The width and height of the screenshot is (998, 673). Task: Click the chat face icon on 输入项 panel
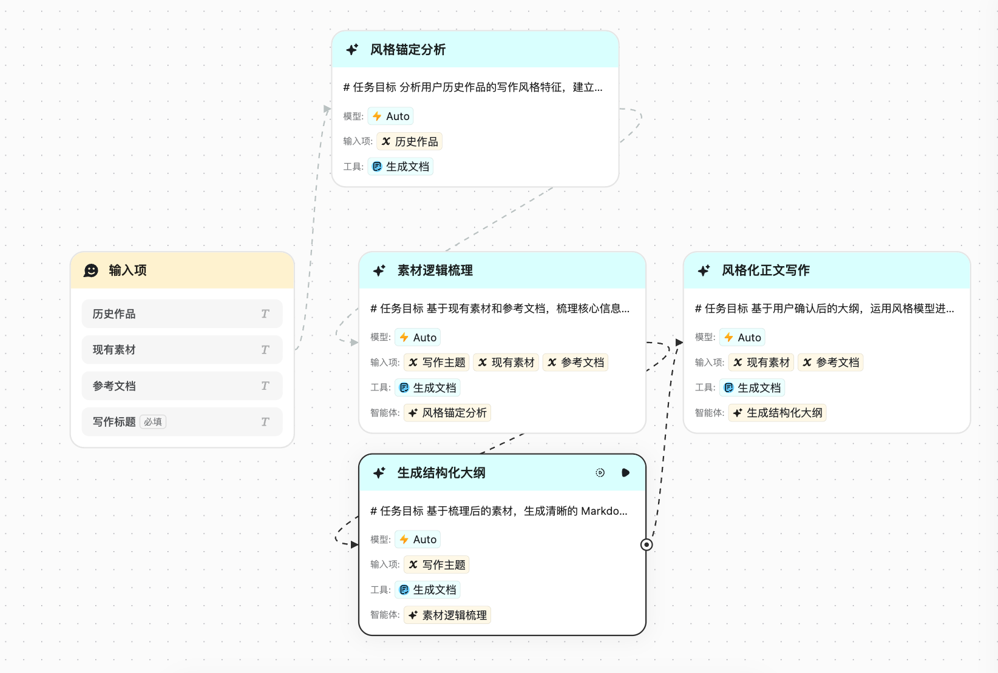[91, 270]
